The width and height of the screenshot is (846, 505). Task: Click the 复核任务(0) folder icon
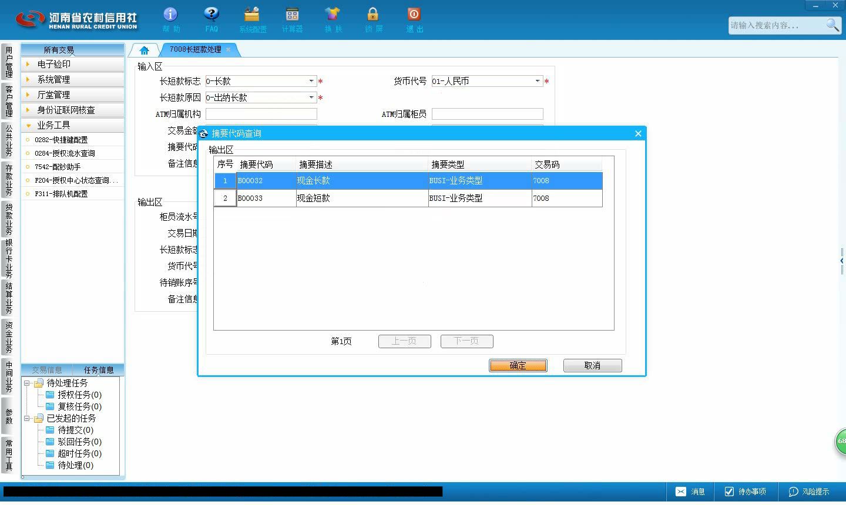tap(51, 406)
